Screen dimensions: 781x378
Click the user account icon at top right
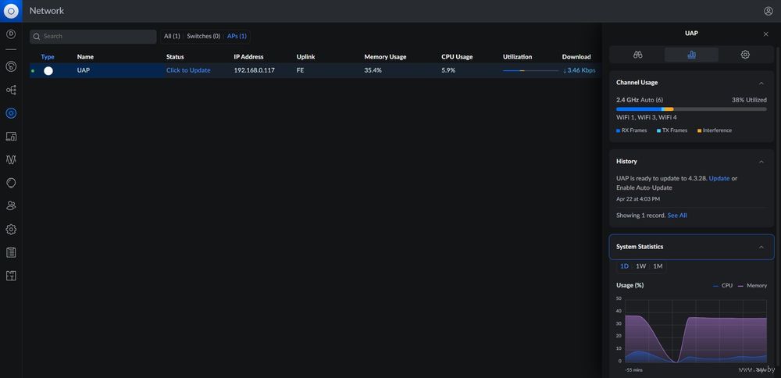[x=768, y=11]
